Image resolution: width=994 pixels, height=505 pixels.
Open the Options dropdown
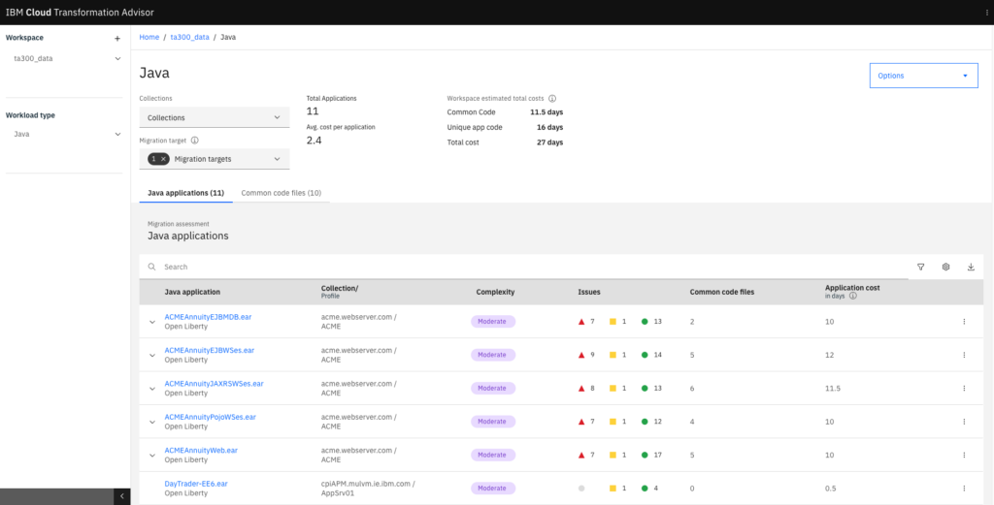coord(922,76)
